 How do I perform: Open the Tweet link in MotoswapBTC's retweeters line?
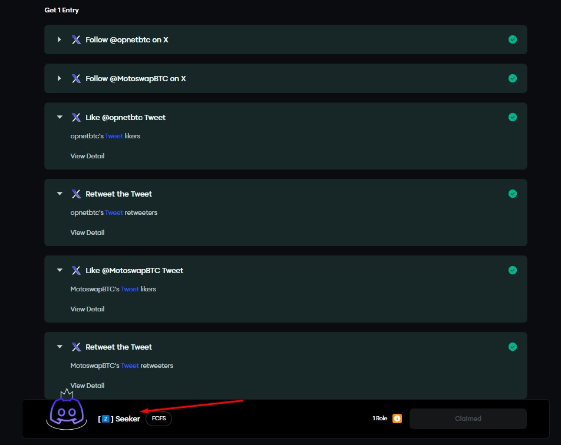click(x=130, y=366)
